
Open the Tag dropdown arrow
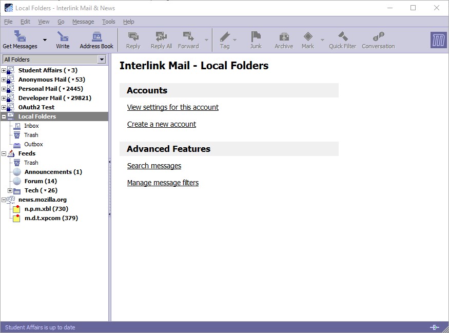235,40
